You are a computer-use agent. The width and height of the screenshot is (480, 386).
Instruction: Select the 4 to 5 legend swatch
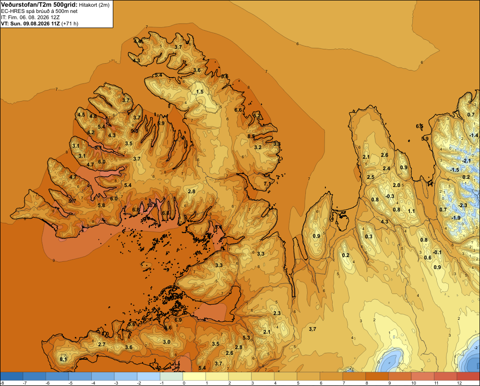pos(286,376)
